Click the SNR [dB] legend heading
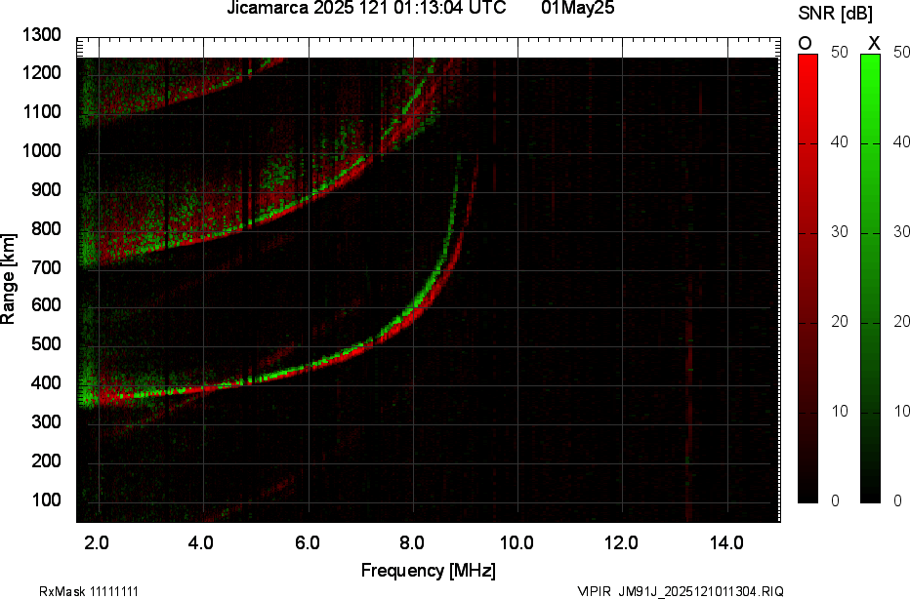 835,14
